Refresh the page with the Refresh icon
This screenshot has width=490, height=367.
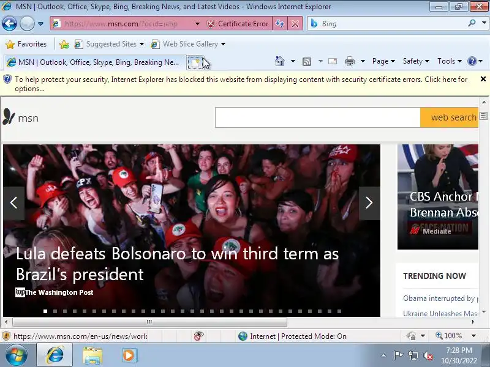[280, 24]
